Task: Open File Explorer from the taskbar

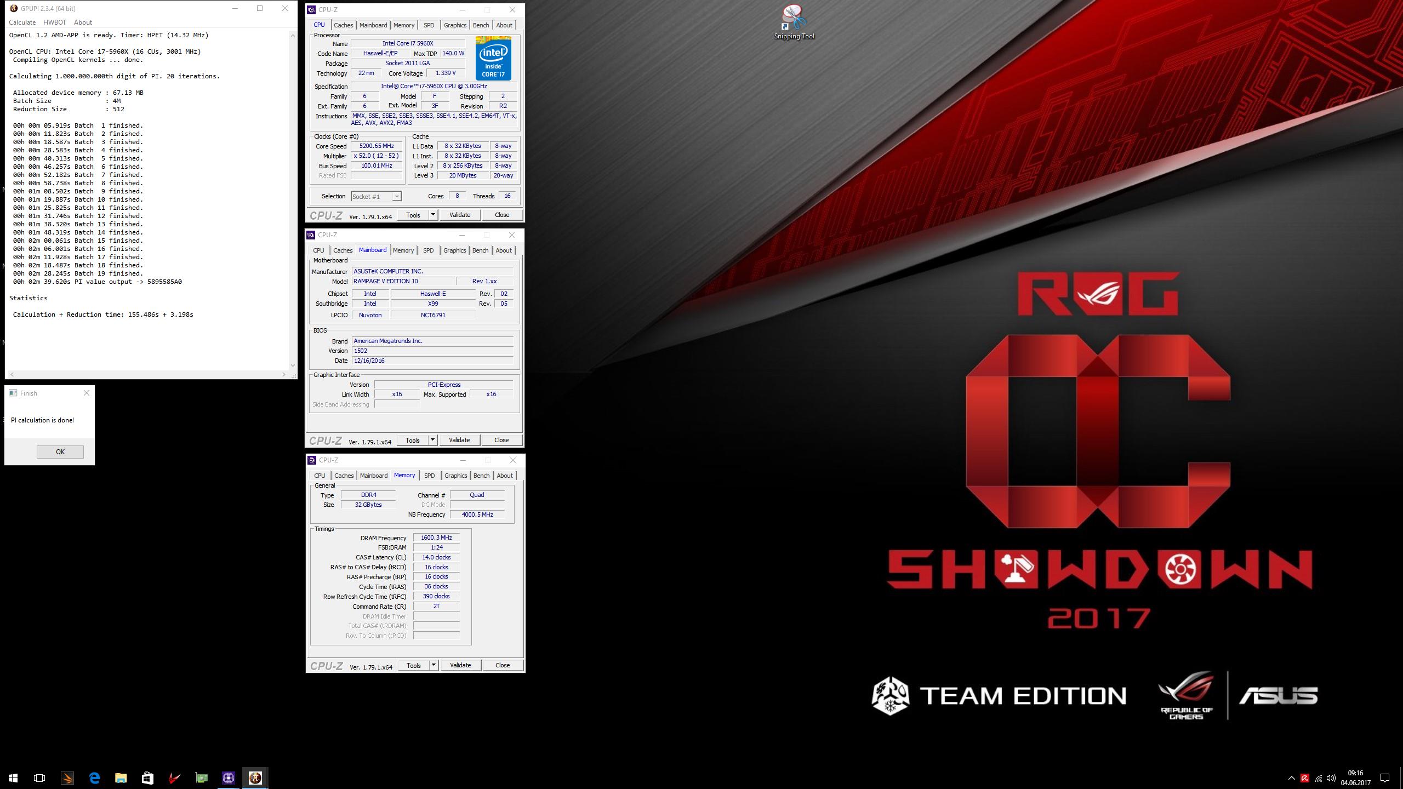Action: (x=121, y=777)
